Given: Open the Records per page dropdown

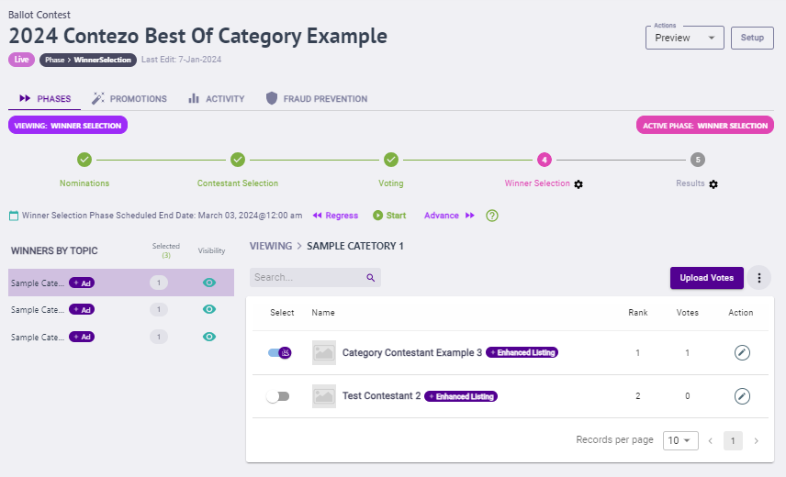Looking at the screenshot, I should click(x=680, y=440).
